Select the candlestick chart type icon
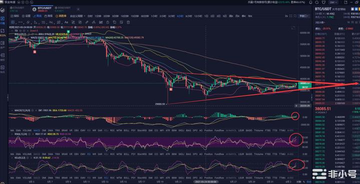This screenshot has width=360, height=184. 101,22
